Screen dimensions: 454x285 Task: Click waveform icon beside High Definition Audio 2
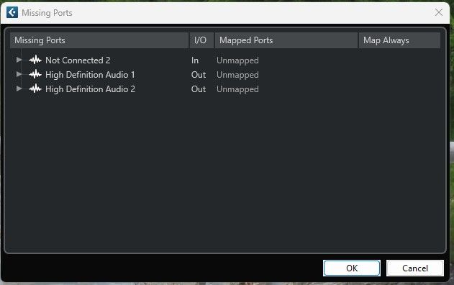35,89
